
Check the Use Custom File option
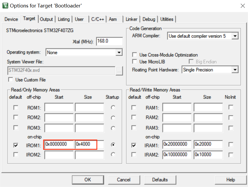point(11,80)
